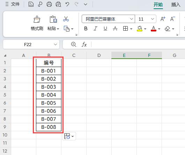Select cell B-005 in column B
The width and height of the screenshot is (185, 155).
[x=49, y=103]
